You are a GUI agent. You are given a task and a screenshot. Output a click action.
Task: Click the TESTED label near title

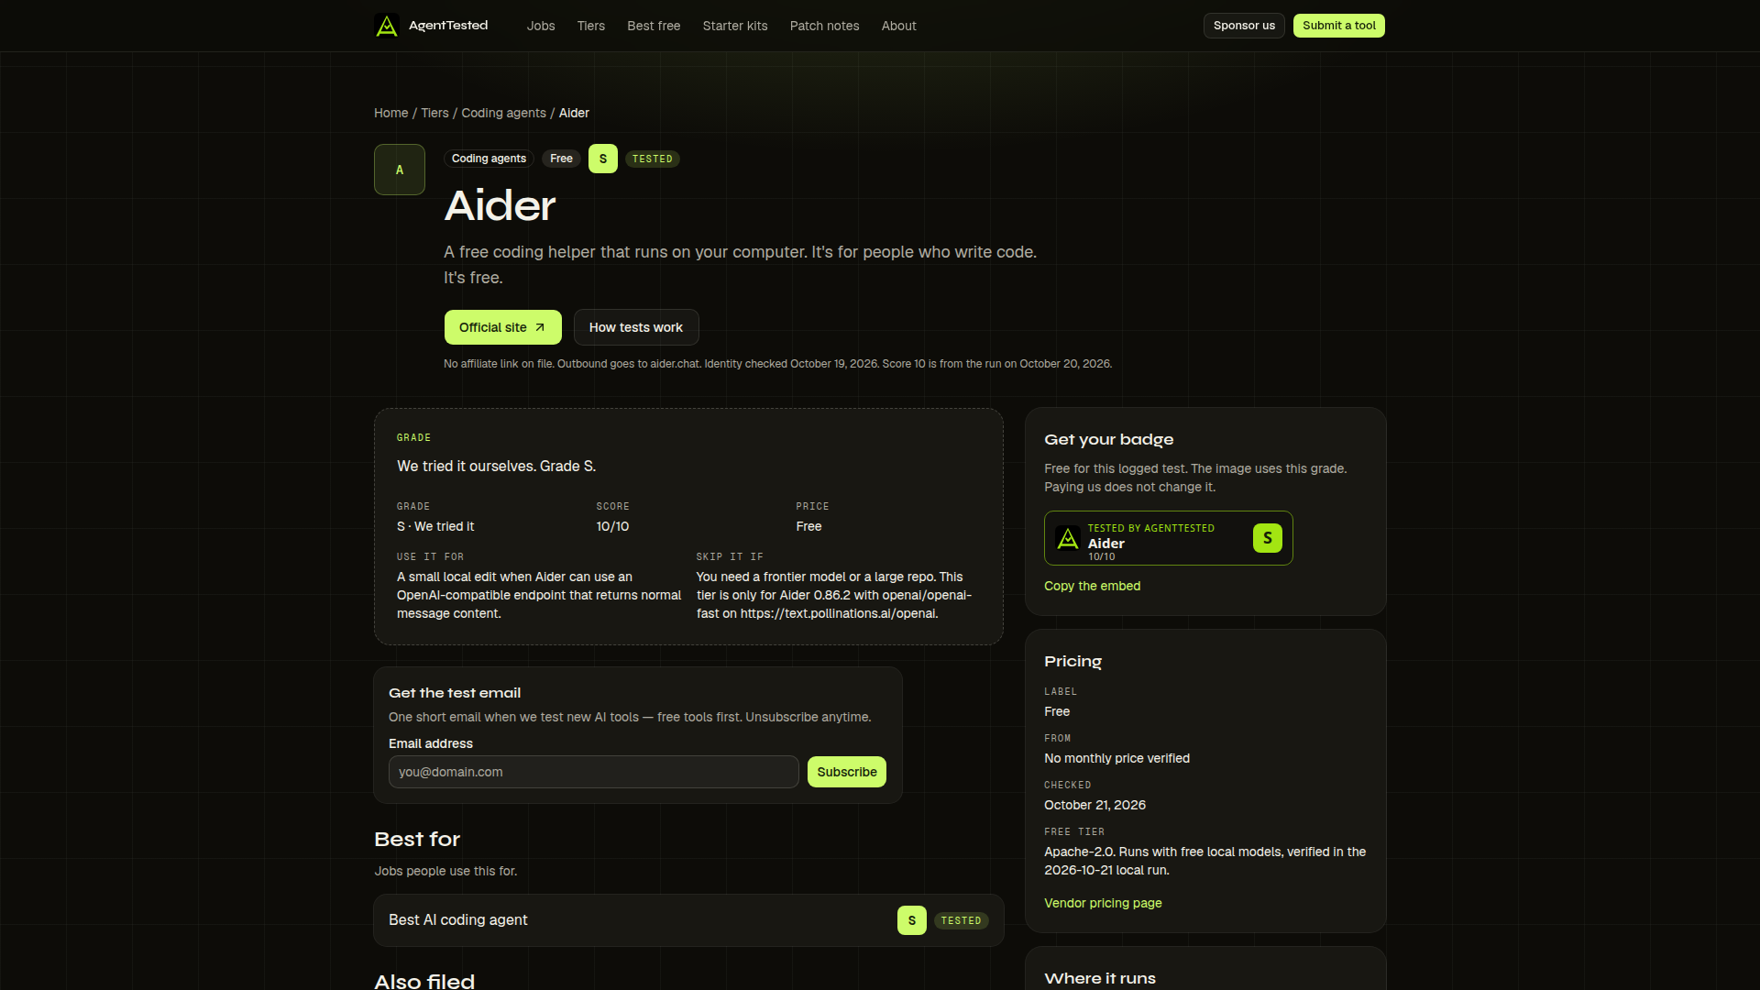click(653, 159)
